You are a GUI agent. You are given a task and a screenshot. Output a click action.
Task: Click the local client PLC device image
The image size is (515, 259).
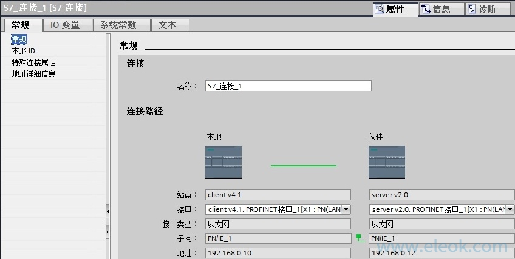pyautogui.click(x=223, y=162)
